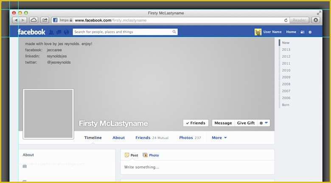Screen dimensions: 331x183
Task: Open privacy shortcuts lock icon
Action: coord(303,32)
